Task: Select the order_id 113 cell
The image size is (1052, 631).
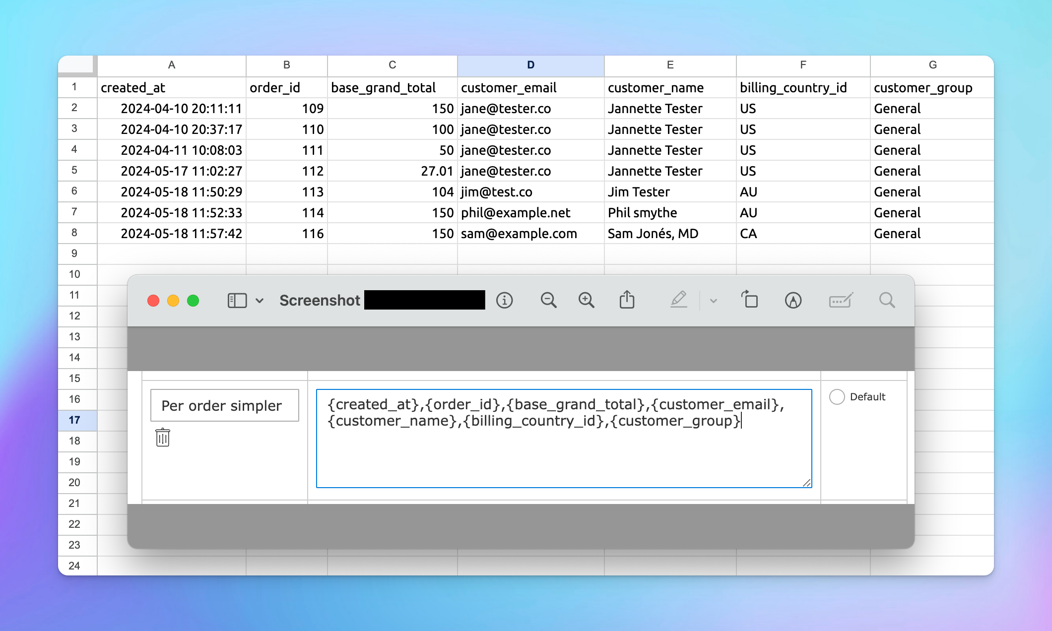Action: [287, 191]
